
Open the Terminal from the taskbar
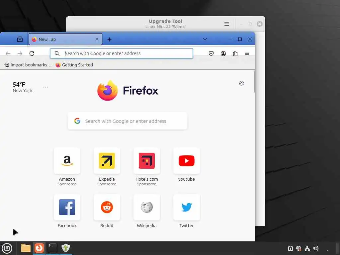[52, 248]
